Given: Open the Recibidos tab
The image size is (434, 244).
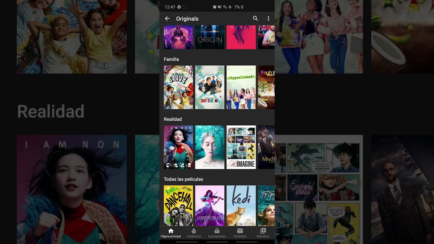Looking at the screenshot, I should [x=240, y=233].
